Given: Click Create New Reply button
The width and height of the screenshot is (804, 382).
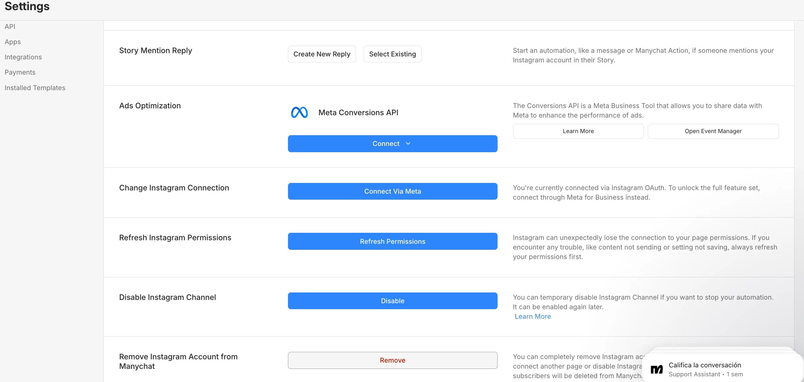Looking at the screenshot, I should click(321, 54).
